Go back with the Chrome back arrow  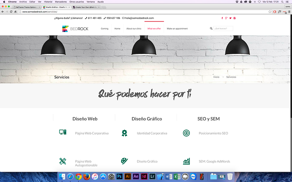[2, 12]
